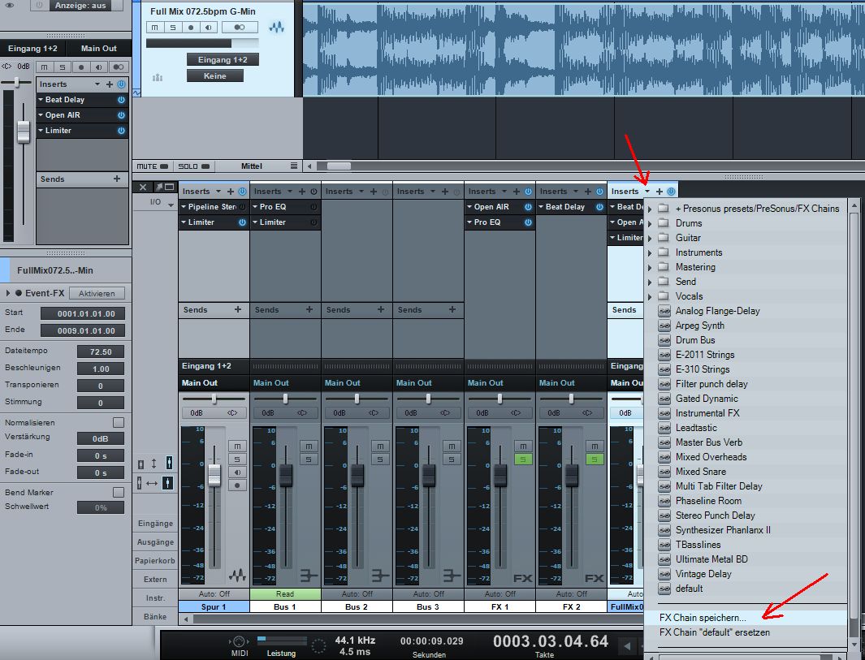Add a send to the Bus 2 channel
The height and width of the screenshot is (660, 865).
pos(381,310)
